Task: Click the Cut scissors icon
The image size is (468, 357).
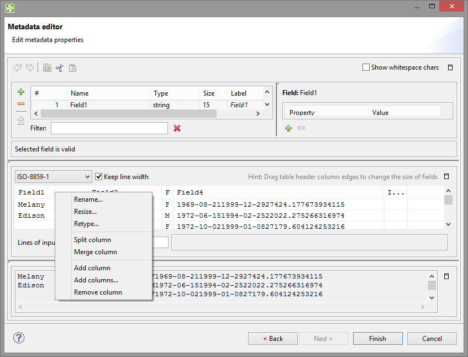Action: (60, 68)
